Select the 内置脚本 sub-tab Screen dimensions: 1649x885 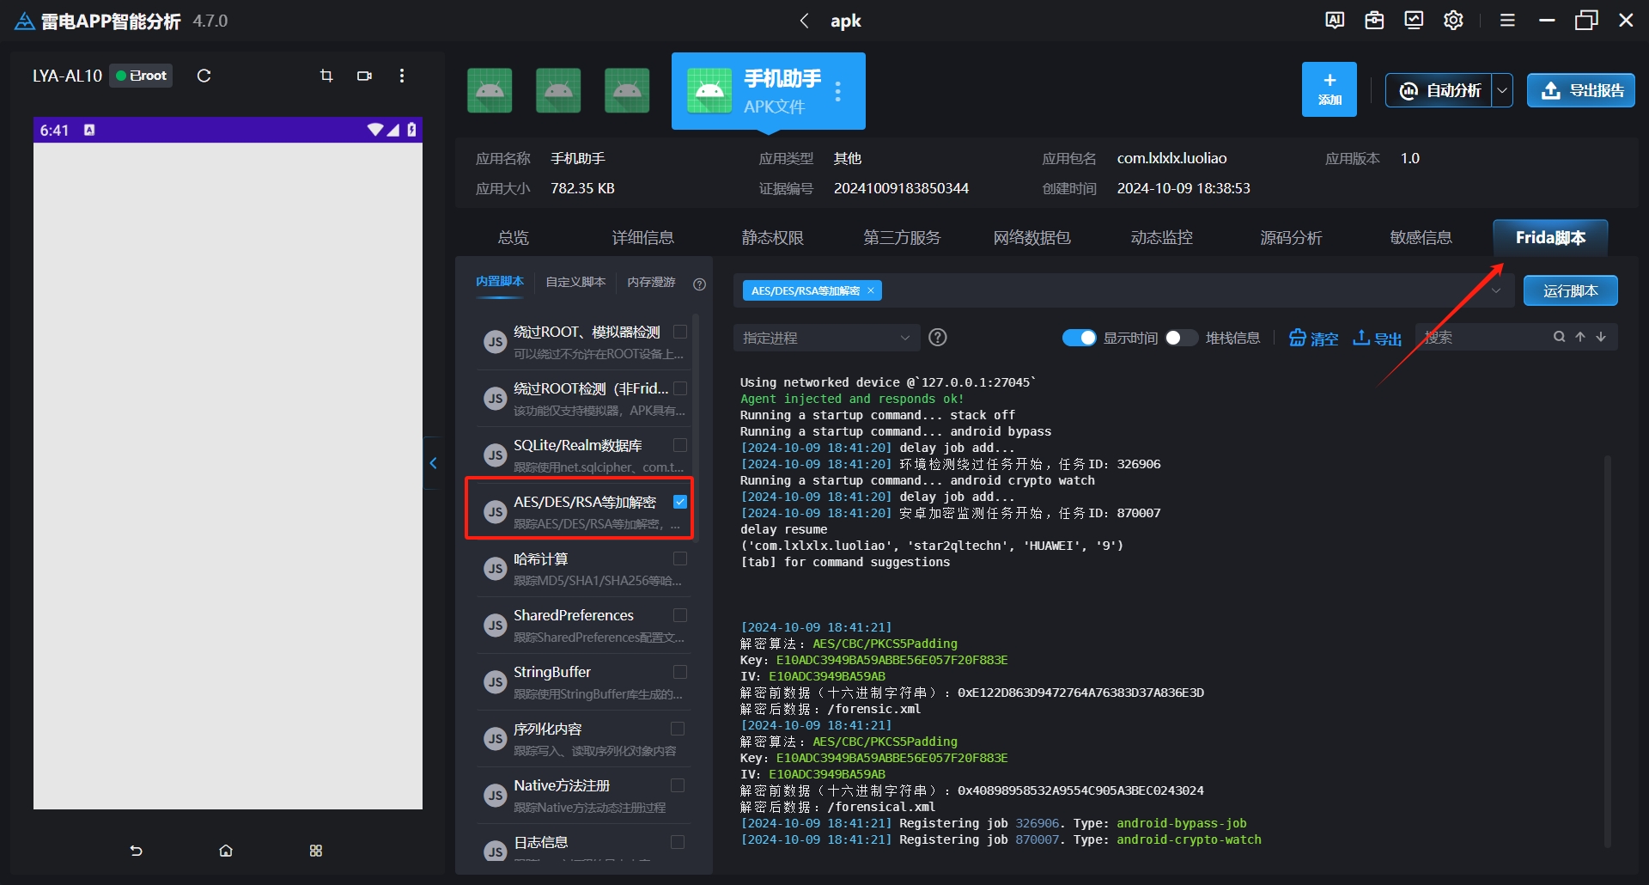coord(500,282)
